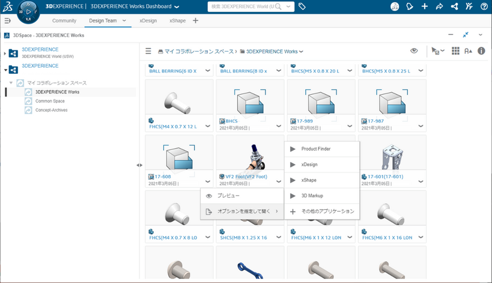Open the help question mark icon
The image size is (492, 283).
(484, 7)
